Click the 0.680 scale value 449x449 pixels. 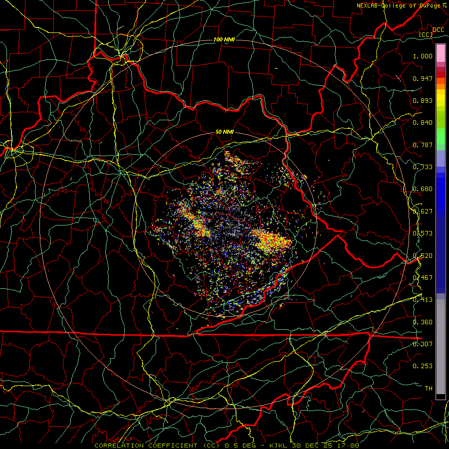(423, 189)
